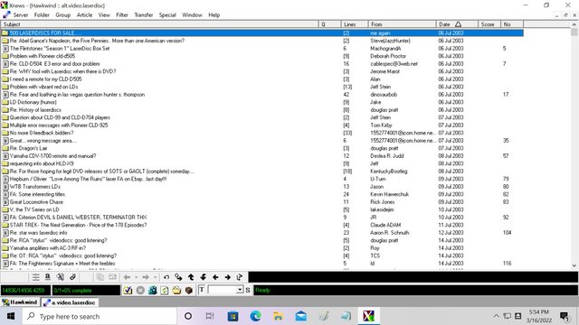Select 'Problem with Pioneer cld-d505' thread

(x=262, y=56)
